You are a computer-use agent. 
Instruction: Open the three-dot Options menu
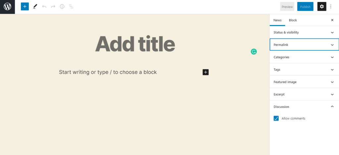click(331, 7)
